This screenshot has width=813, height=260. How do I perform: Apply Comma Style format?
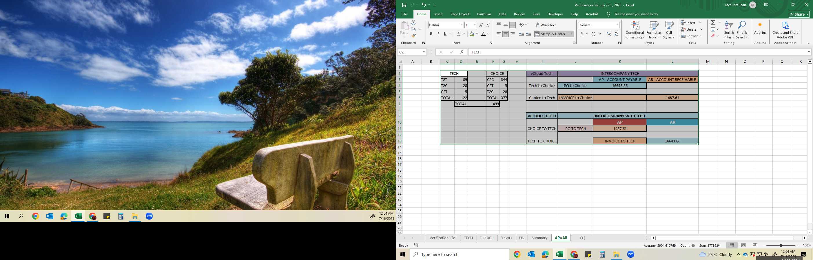pyautogui.click(x=601, y=34)
